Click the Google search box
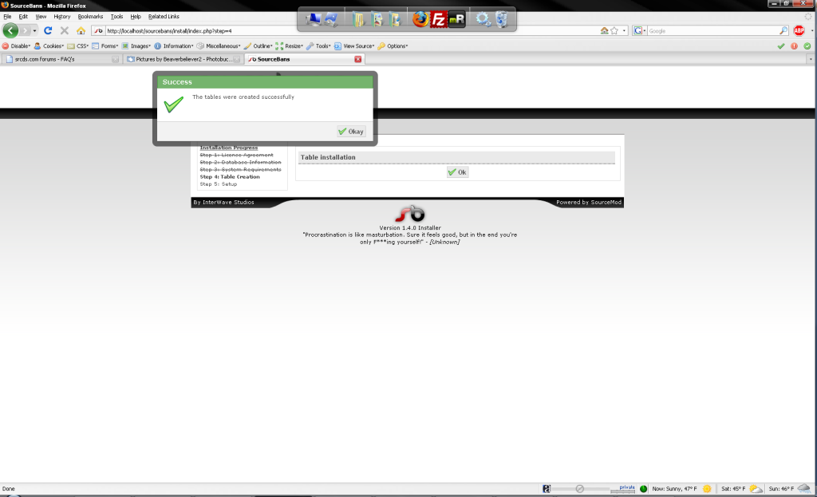 pyautogui.click(x=712, y=31)
